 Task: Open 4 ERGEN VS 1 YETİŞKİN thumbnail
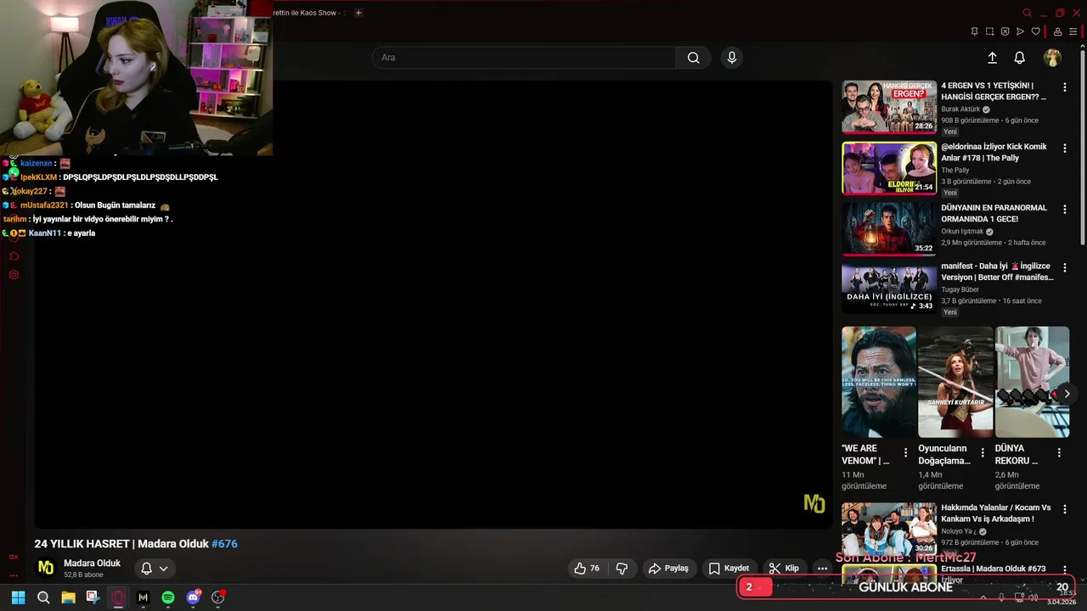tap(889, 107)
